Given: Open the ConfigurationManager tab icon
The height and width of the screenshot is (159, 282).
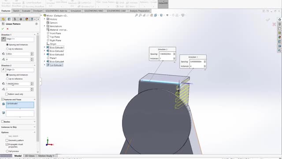Looking at the screenshot, I should pyautogui.click(x=15, y=19).
